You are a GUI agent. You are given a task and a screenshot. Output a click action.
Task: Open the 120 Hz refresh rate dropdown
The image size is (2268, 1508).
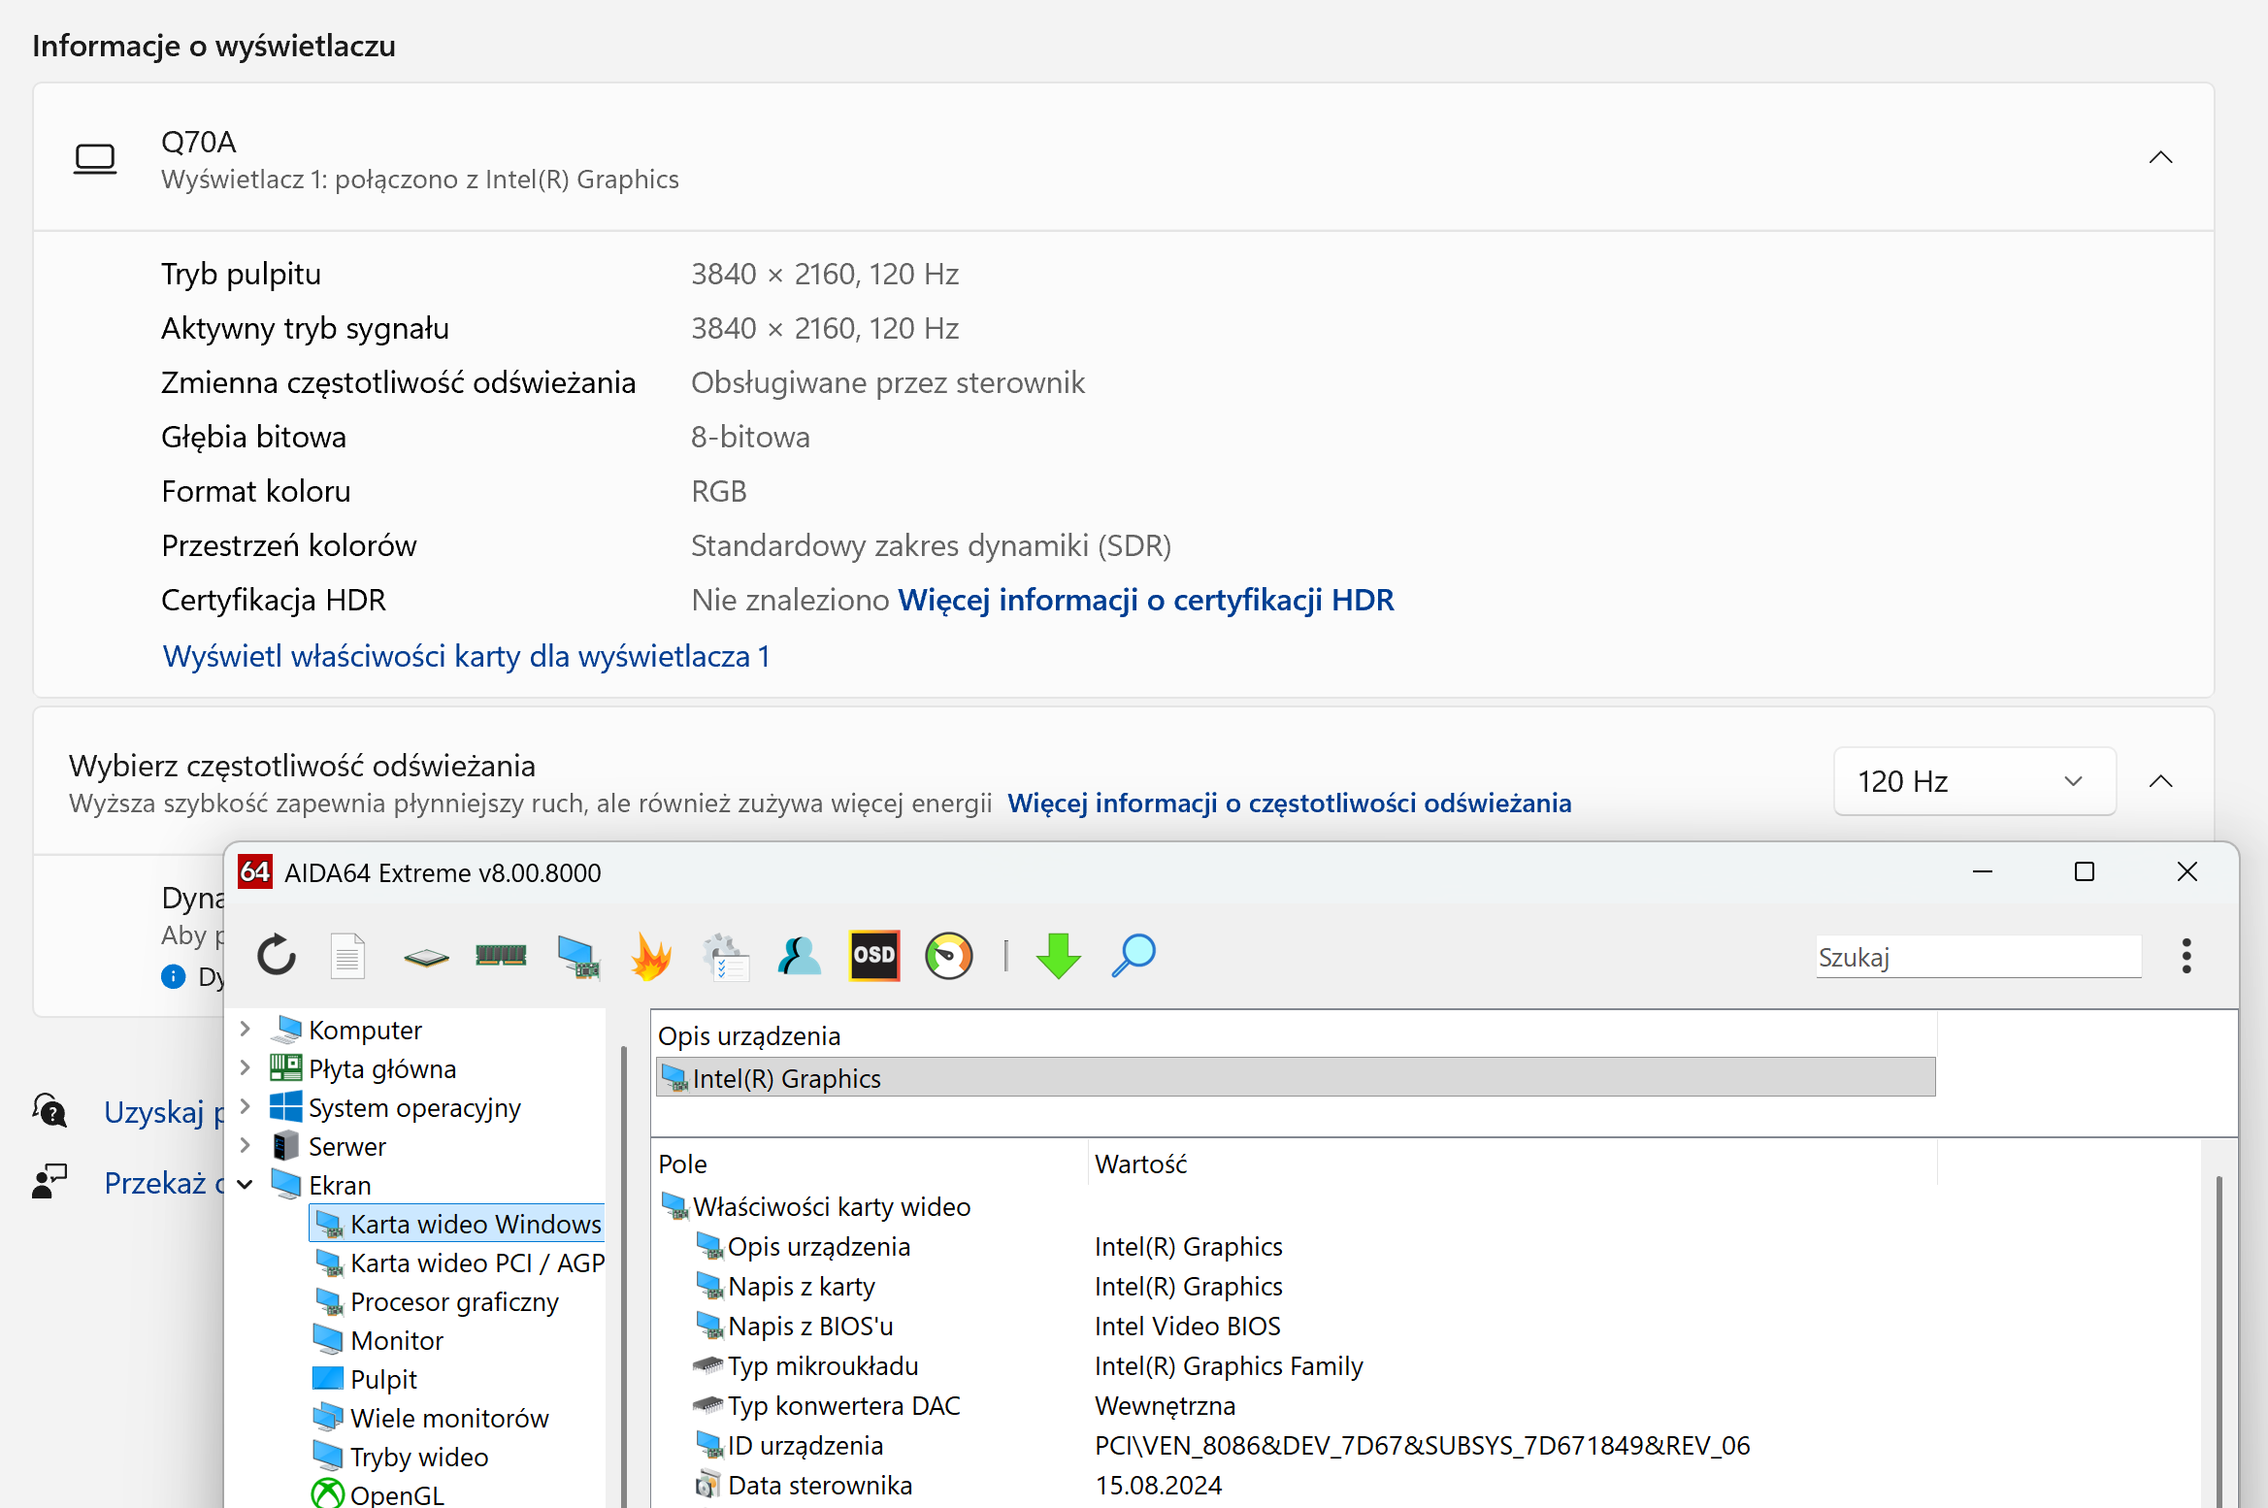1974,781
